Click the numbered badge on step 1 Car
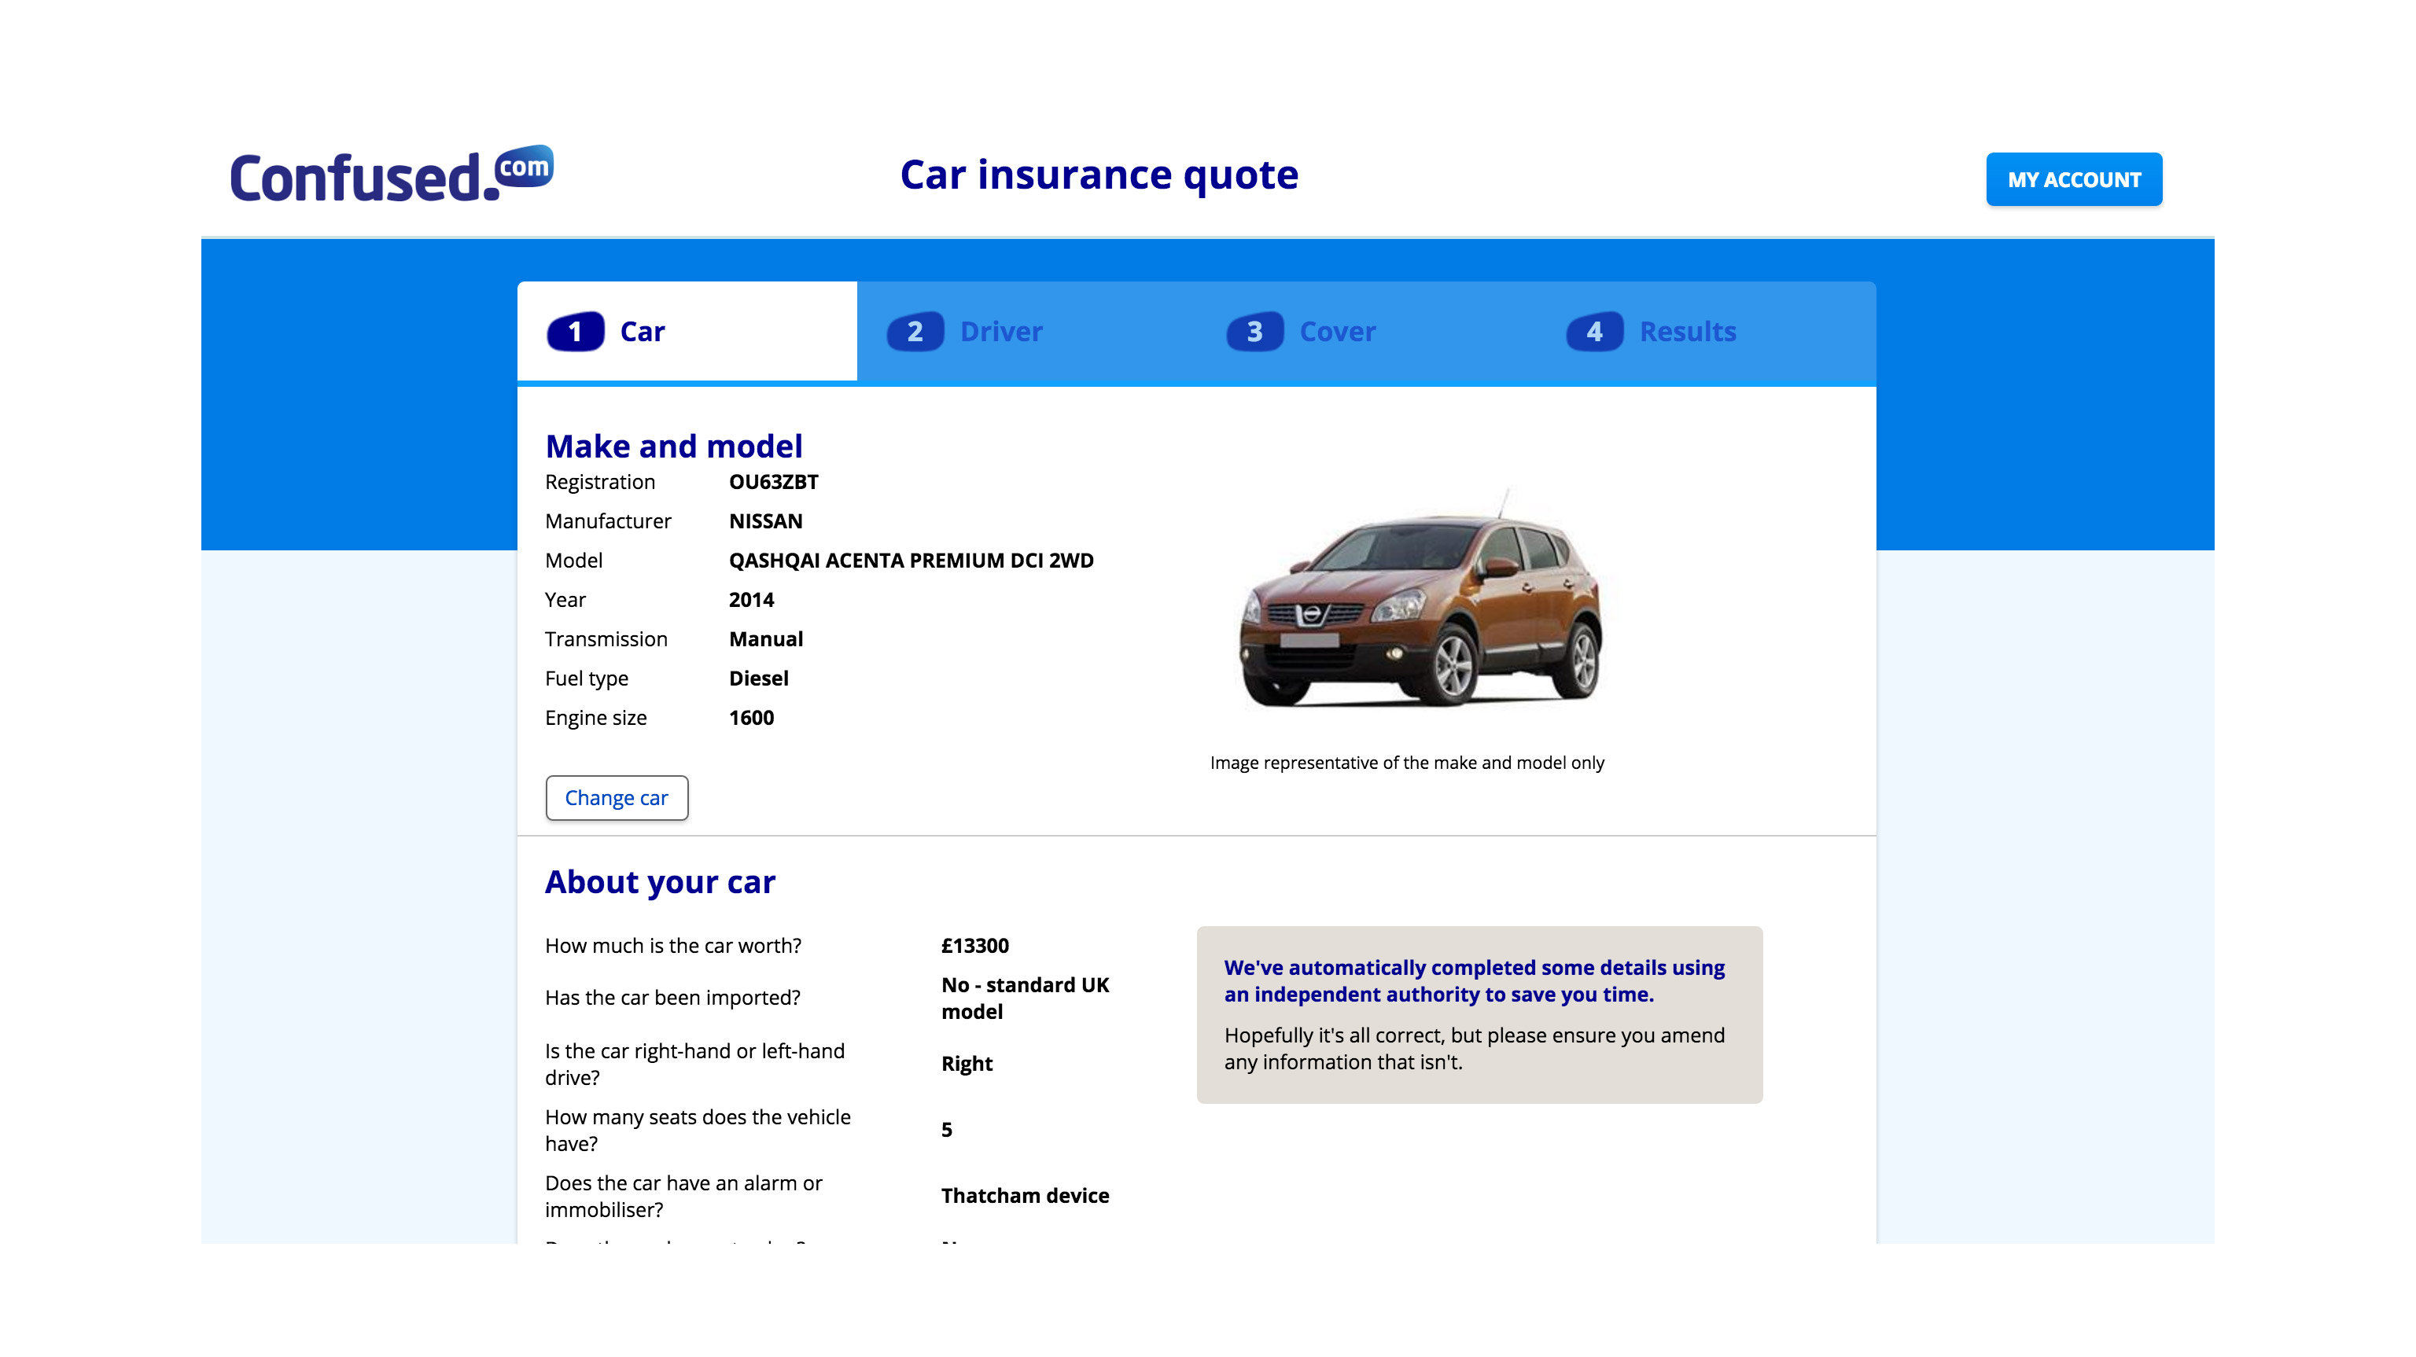Viewport: 2416px width, 1357px height. [576, 331]
